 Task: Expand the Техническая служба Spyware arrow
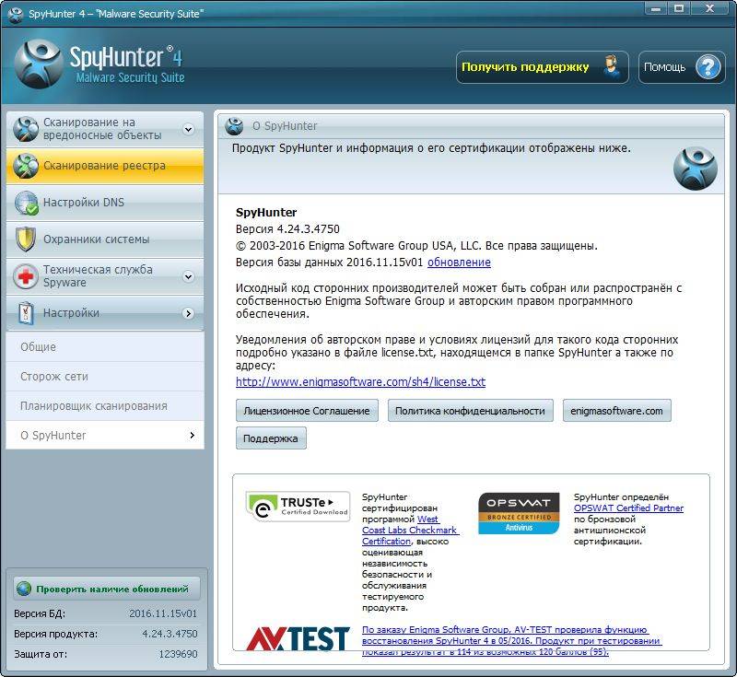pyautogui.click(x=189, y=276)
